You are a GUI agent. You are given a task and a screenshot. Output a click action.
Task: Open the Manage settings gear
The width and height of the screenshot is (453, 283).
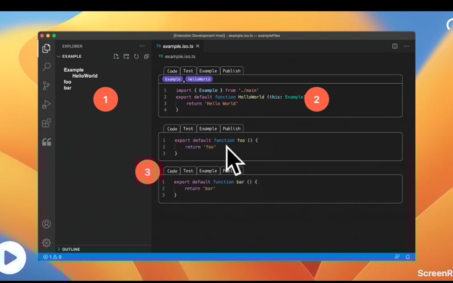click(x=46, y=243)
